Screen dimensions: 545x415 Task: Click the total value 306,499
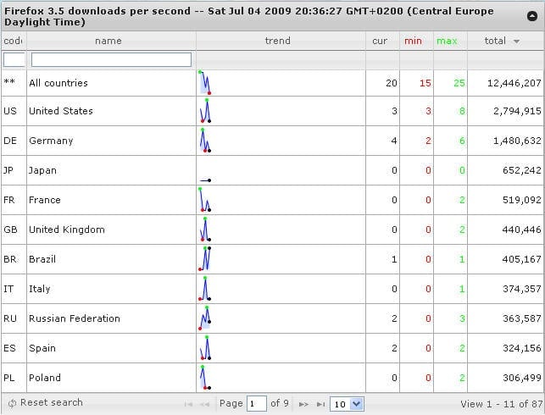click(522, 378)
